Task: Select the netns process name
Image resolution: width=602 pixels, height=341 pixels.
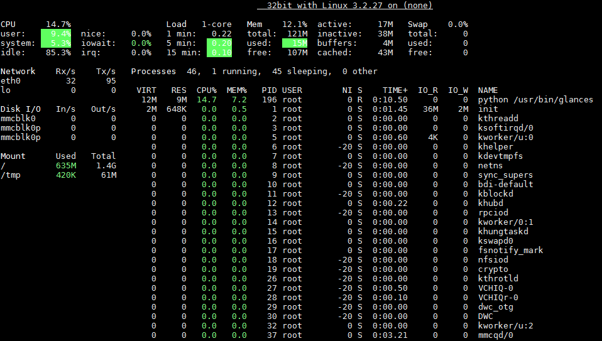Action: tap(490, 166)
